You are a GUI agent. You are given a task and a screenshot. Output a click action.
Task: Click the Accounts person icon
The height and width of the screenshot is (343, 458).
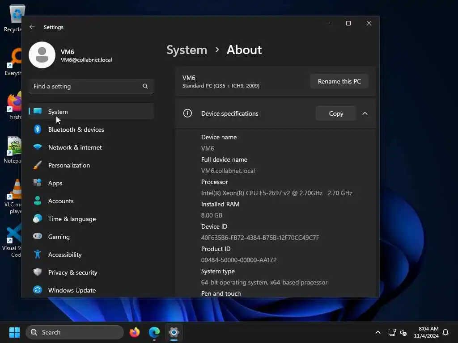pyautogui.click(x=38, y=201)
